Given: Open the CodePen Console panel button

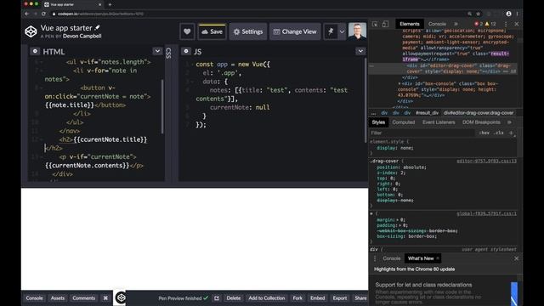Looking at the screenshot, I should [34, 298].
